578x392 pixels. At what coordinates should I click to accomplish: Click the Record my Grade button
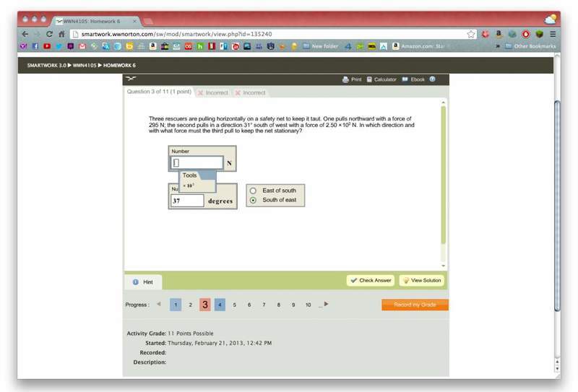tap(415, 305)
